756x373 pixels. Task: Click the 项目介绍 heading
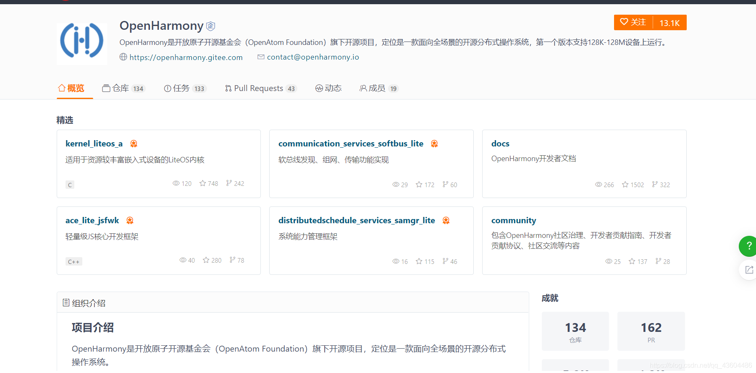tap(93, 327)
